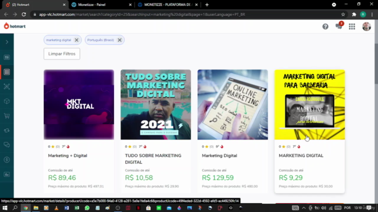Bookmark this page with star icon
Screen dimensions: 378x212
click(x=343, y=14)
